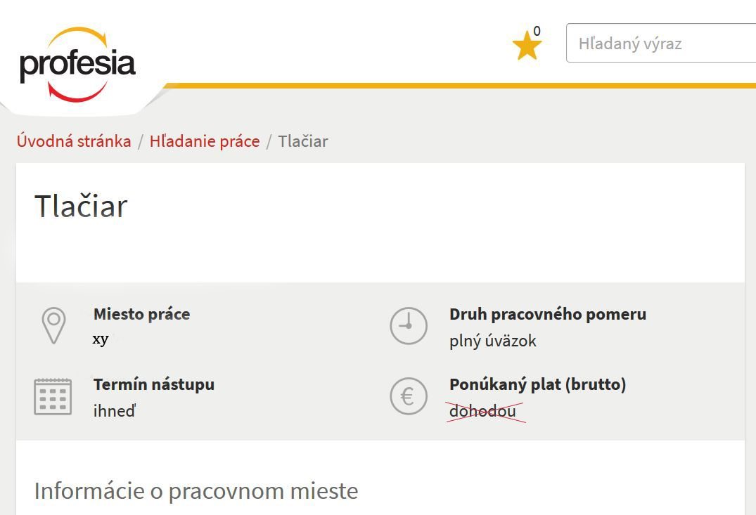Click the Profesia logo
The image size is (756, 515).
[x=77, y=63]
